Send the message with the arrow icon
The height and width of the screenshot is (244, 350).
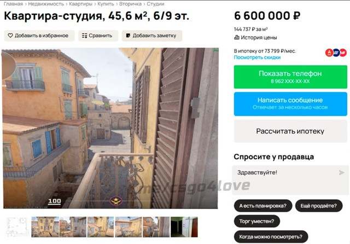pyautogui.click(x=341, y=172)
